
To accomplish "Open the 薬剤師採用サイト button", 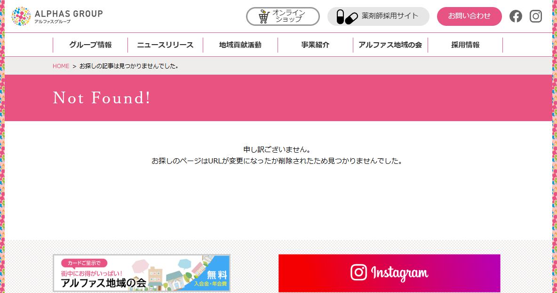I will pyautogui.click(x=378, y=16).
